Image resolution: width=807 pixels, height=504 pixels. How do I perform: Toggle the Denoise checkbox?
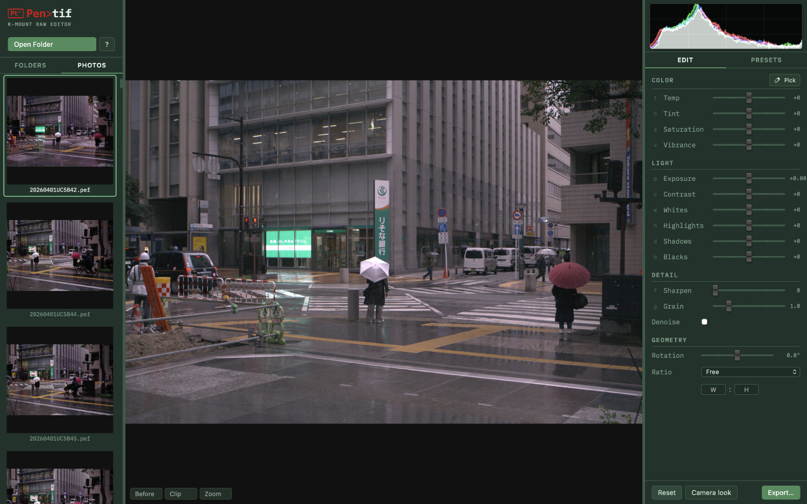704,322
